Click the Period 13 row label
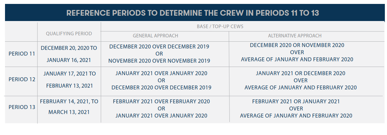The width and height of the screenshot is (387, 135). coord(22,107)
